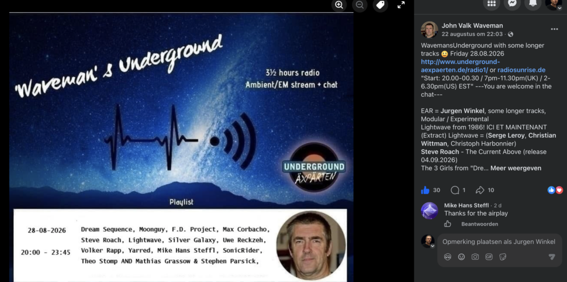Open John Valk Waveman's profile name
Viewport: 567px width, 282px height.
pyautogui.click(x=472, y=25)
